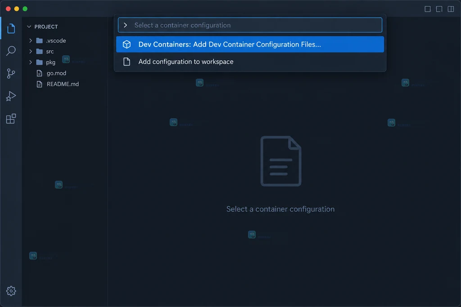Open the Run and Debug icon
461x307 pixels.
11,96
